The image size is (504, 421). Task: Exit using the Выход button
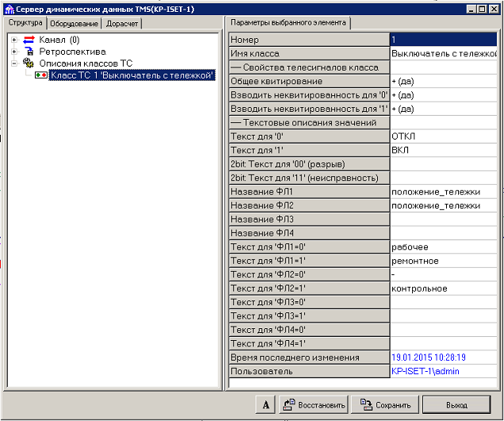[456, 404]
